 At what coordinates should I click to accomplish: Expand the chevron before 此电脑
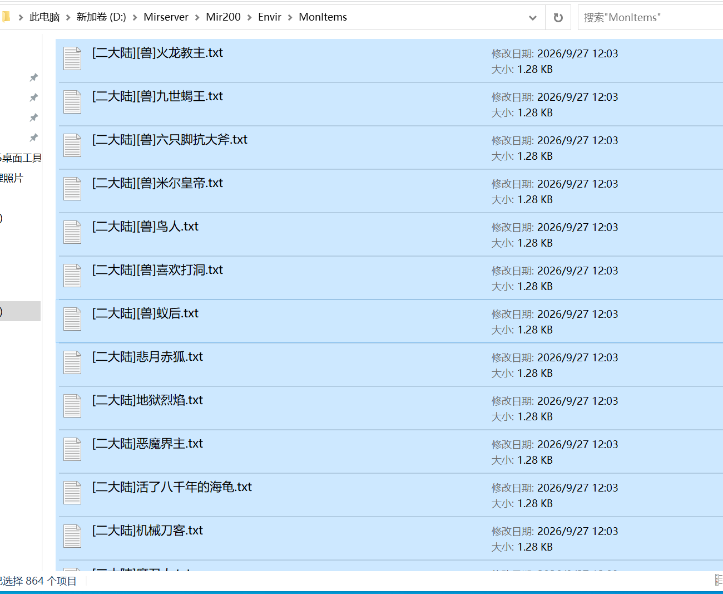coord(21,17)
